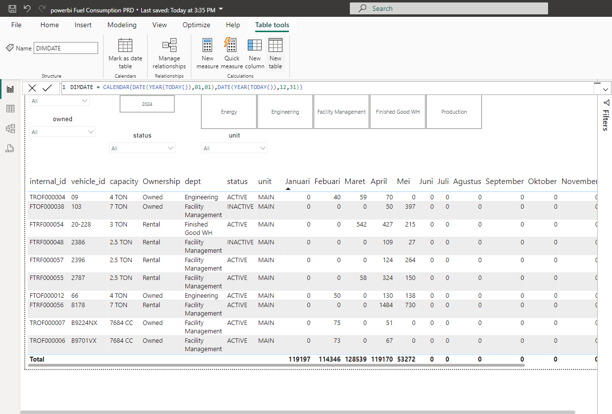The height and width of the screenshot is (414, 612).
Task: Click the Mei column header
Action: point(404,182)
